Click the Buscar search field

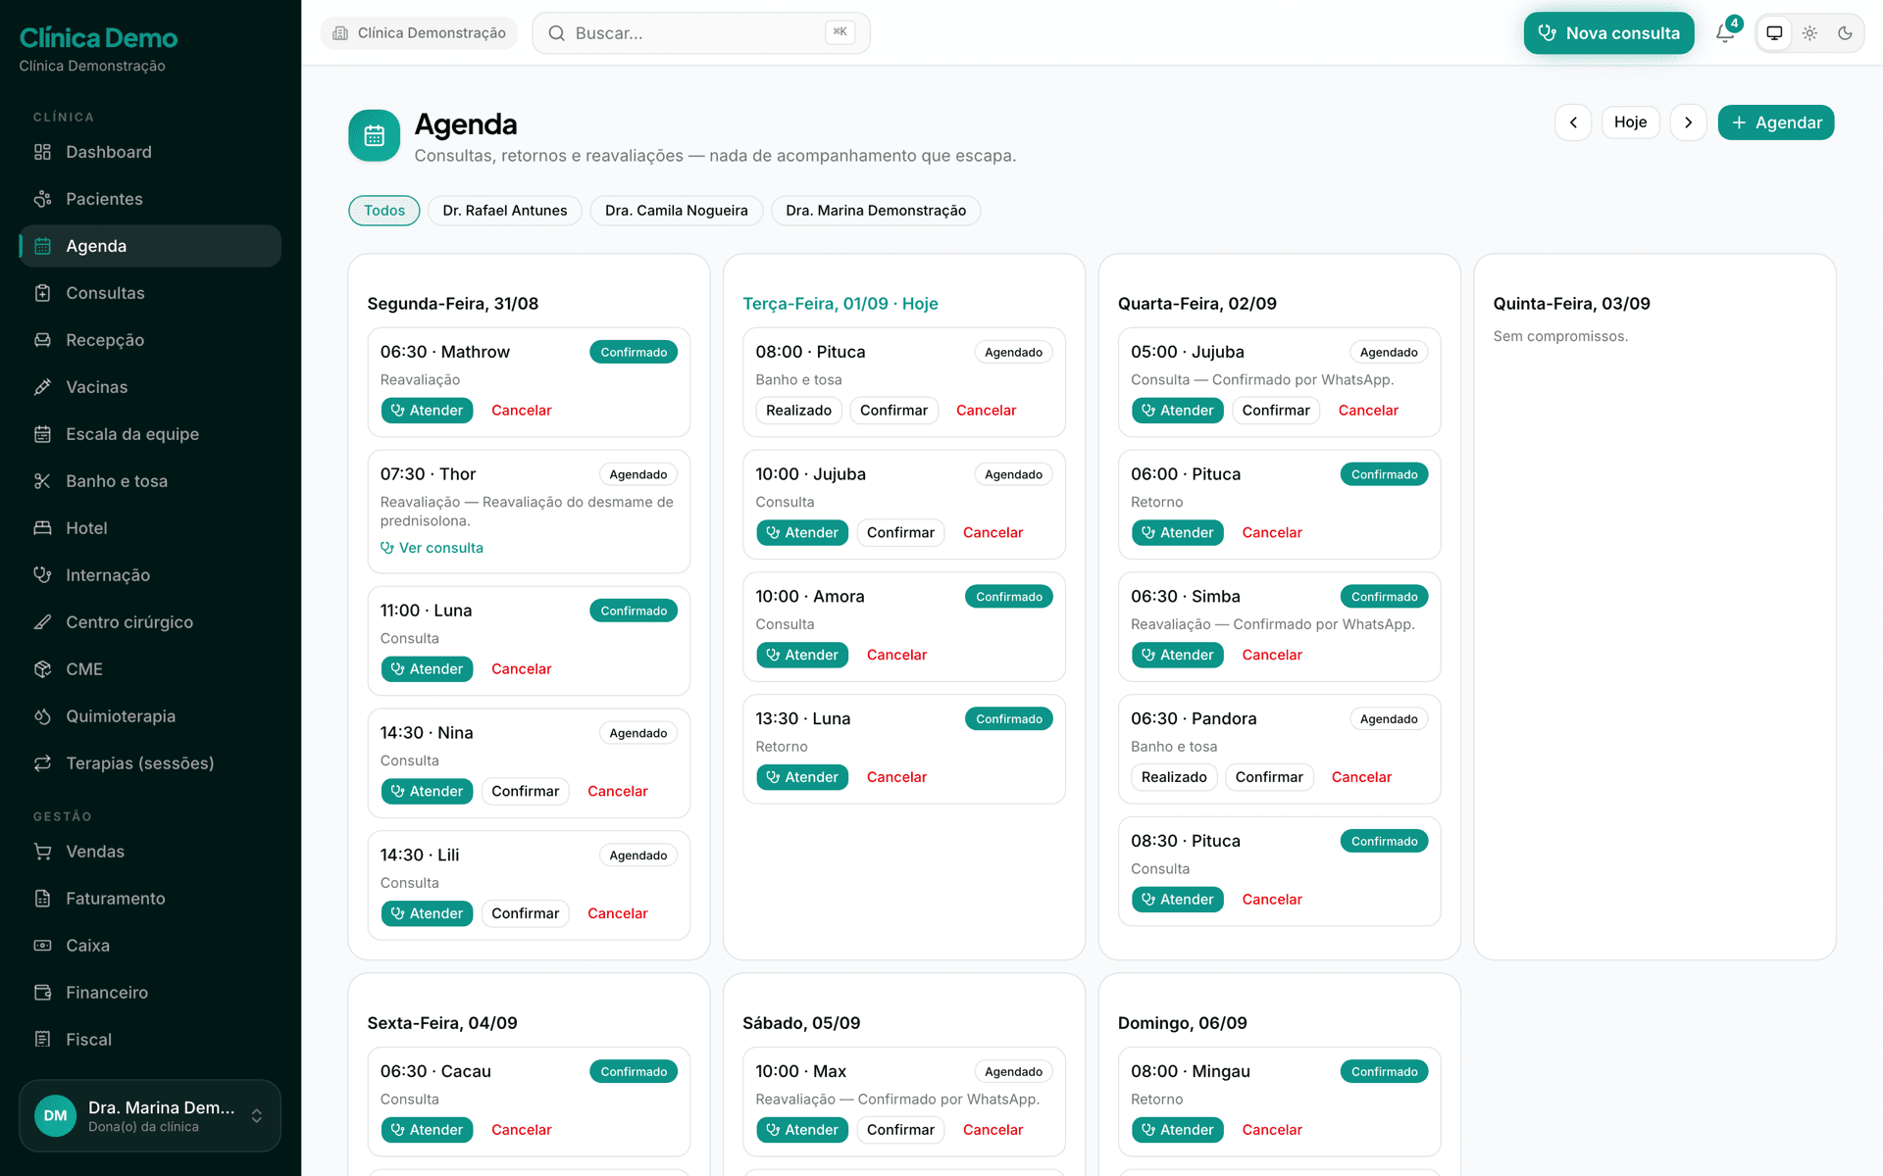[x=701, y=33]
